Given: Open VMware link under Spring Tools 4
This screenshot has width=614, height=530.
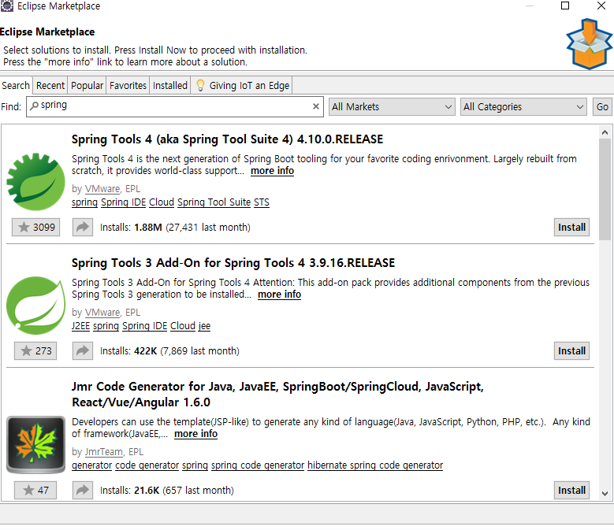Looking at the screenshot, I should click(x=102, y=189).
